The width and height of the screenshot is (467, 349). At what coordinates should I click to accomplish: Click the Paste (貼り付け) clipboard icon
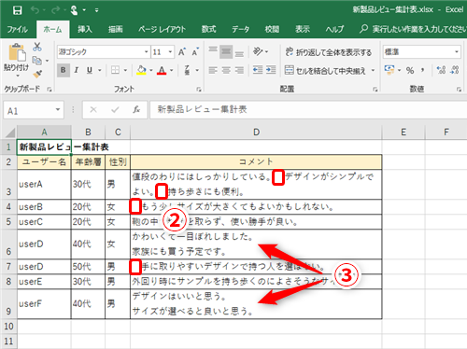pos(17,52)
